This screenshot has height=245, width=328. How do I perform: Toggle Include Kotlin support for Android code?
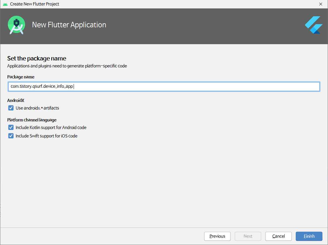click(x=11, y=127)
